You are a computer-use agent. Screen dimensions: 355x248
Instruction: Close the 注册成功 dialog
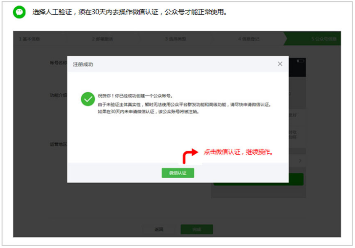click(x=280, y=64)
